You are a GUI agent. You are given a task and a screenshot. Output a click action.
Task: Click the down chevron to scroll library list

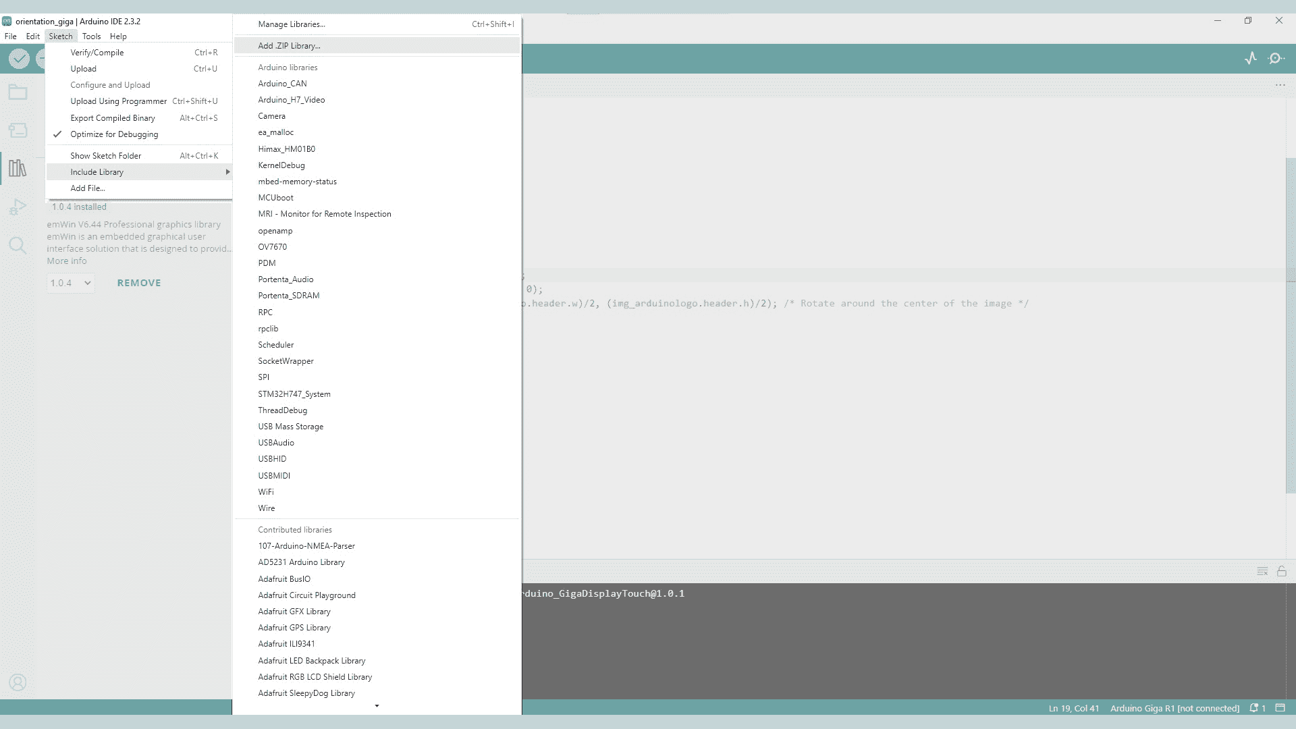pyautogui.click(x=376, y=706)
